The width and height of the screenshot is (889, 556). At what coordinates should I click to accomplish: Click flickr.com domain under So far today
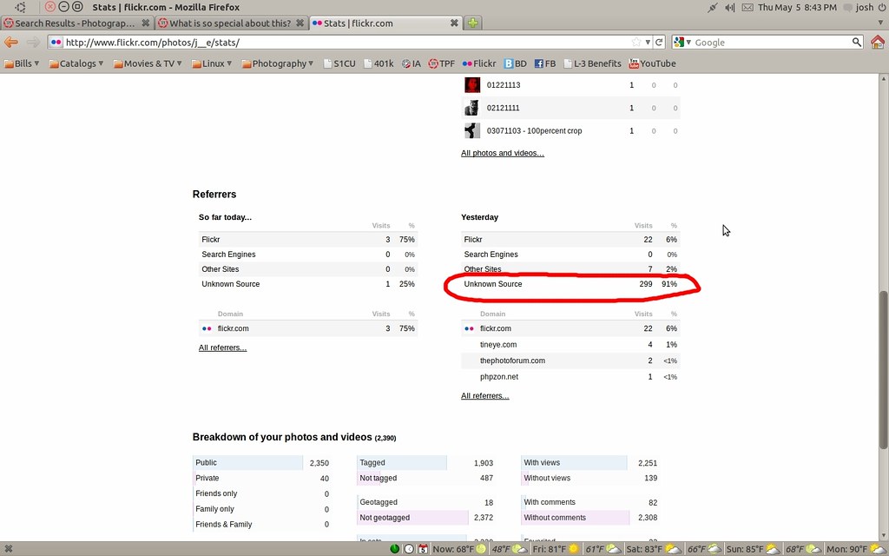point(233,328)
